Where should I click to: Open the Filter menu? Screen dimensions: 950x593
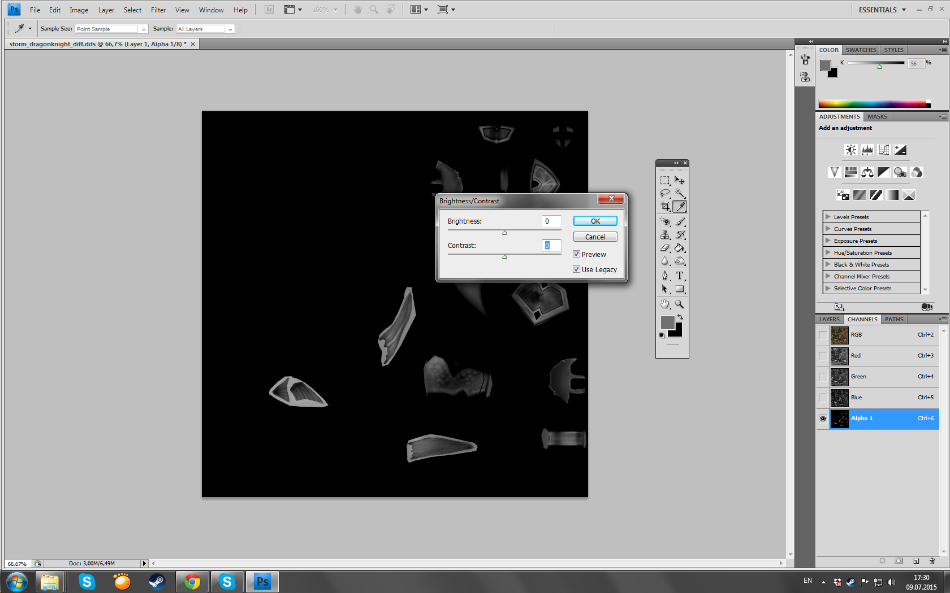(158, 10)
